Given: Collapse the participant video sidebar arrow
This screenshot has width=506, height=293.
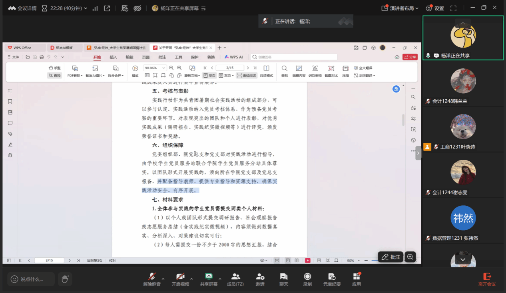Looking at the screenshot, I should point(418,153).
